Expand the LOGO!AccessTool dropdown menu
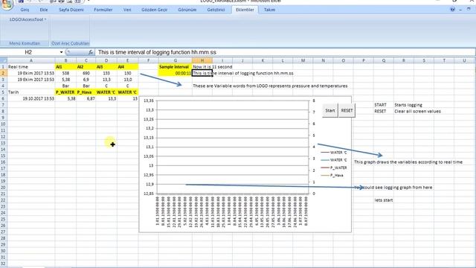The width and height of the screenshot is (476, 268). 28,19
